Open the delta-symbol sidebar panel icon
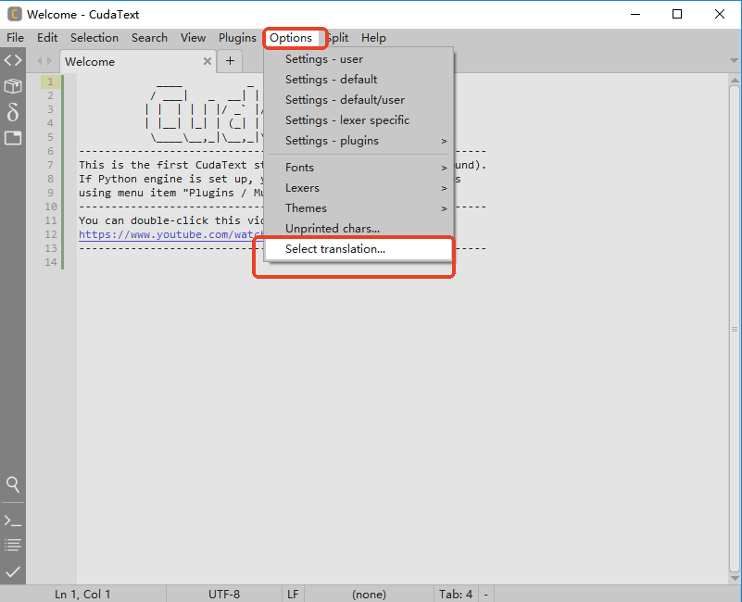Viewport: 742px width, 602px height. click(x=13, y=112)
